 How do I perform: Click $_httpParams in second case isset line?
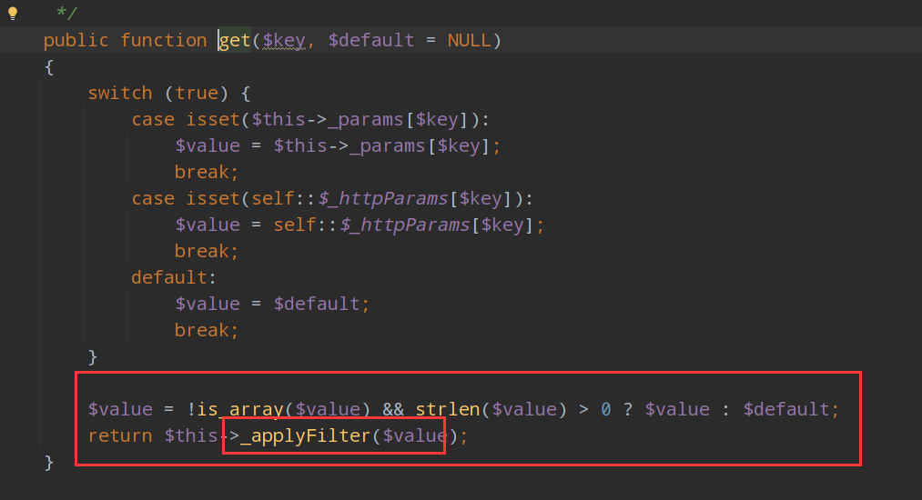coord(383,198)
